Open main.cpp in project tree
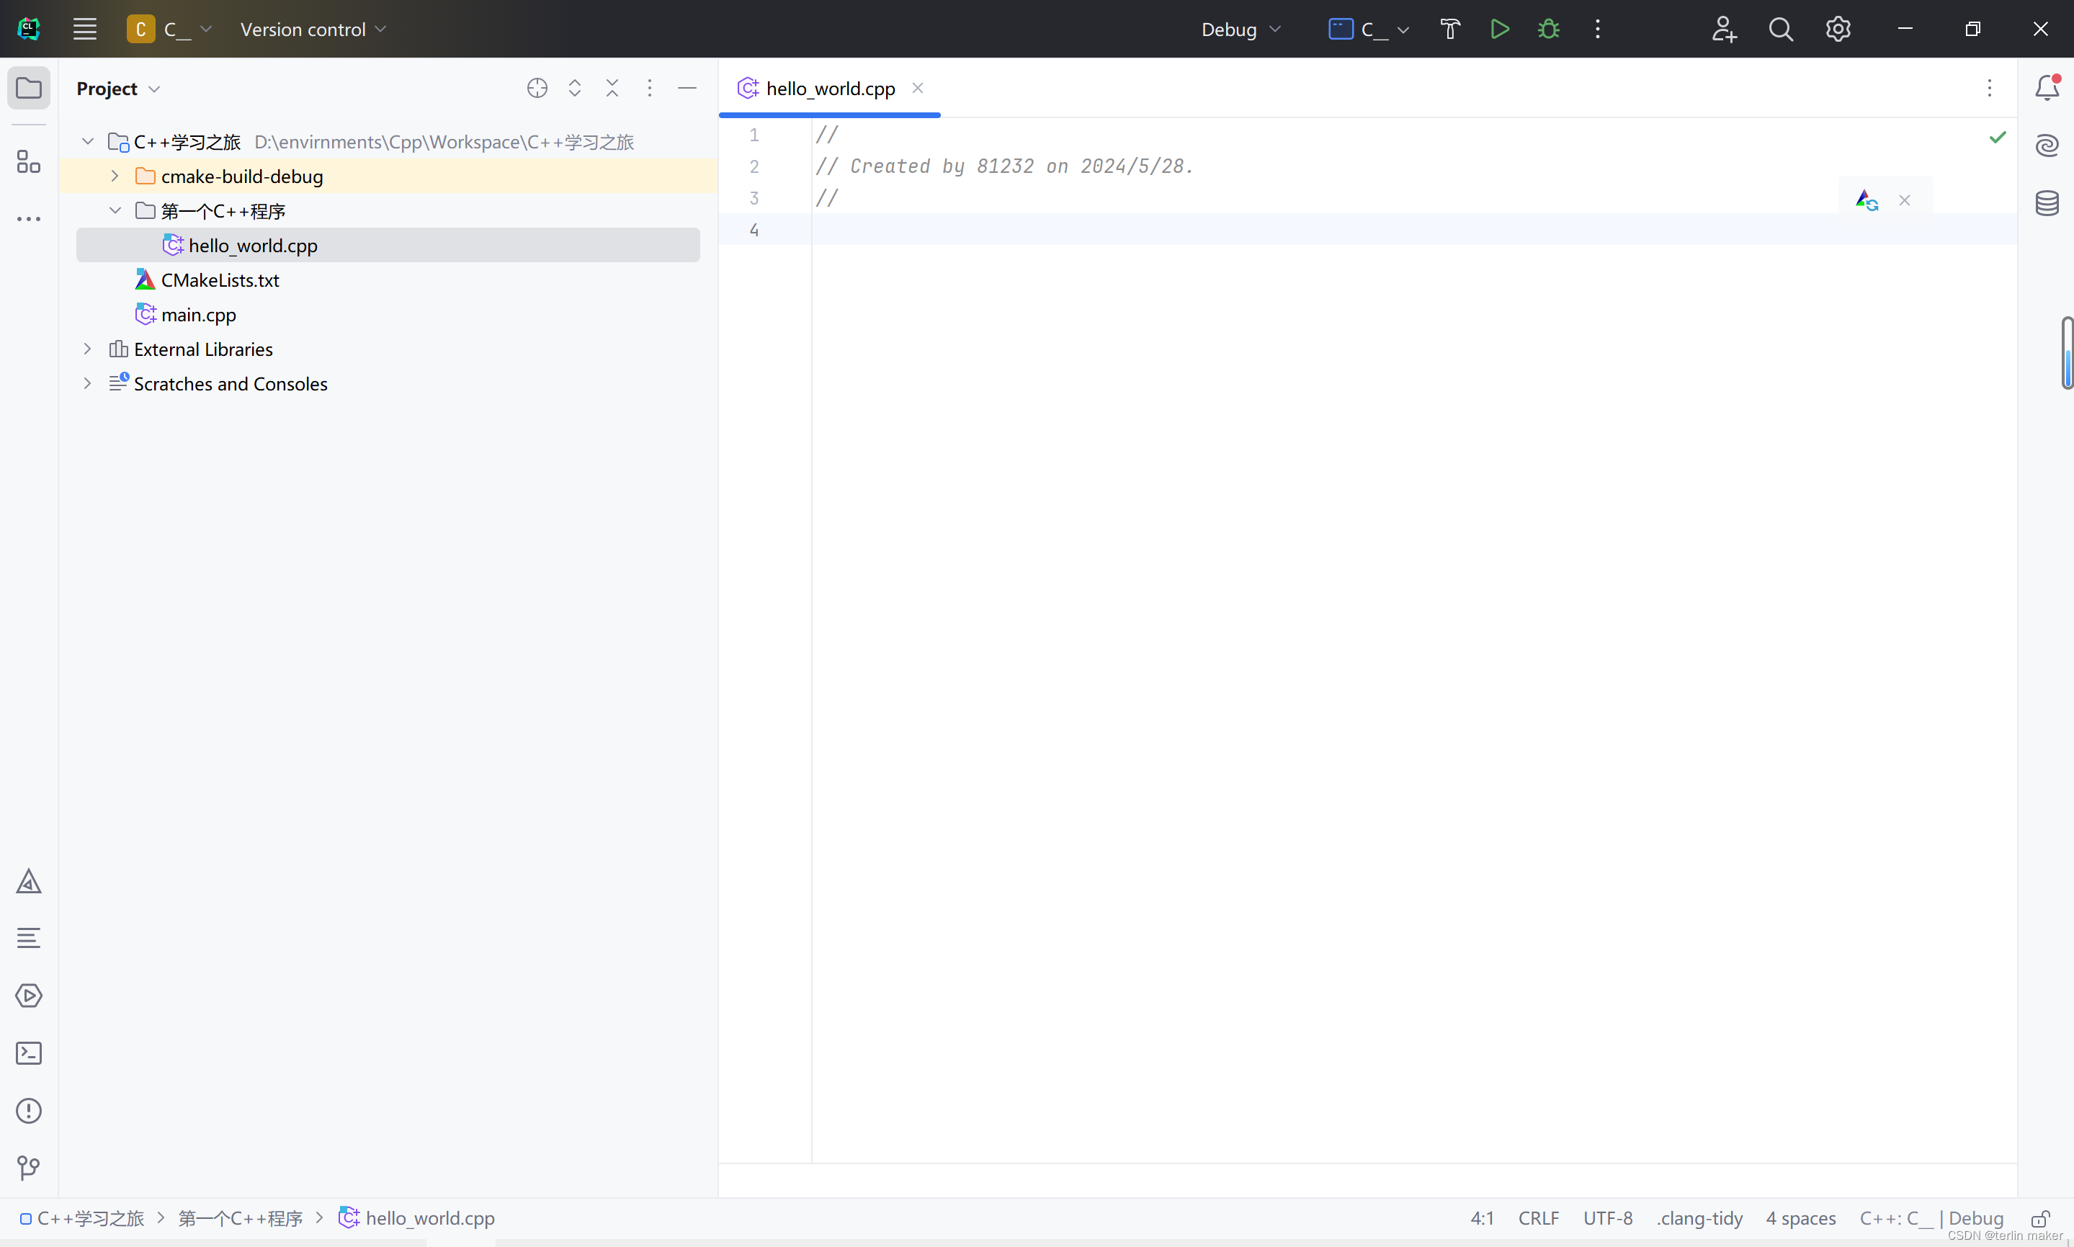Image resolution: width=2074 pixels, height=1247 pixels. (x=198, y=314)
